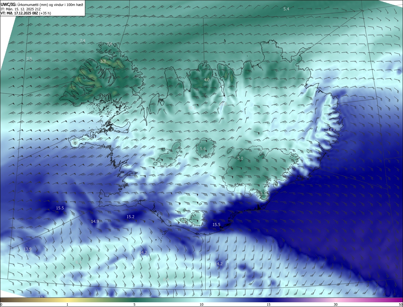This screenshot has height=307, width=403.
Task: Click the 10 tick on the color scale
Action: pos(201,304)
